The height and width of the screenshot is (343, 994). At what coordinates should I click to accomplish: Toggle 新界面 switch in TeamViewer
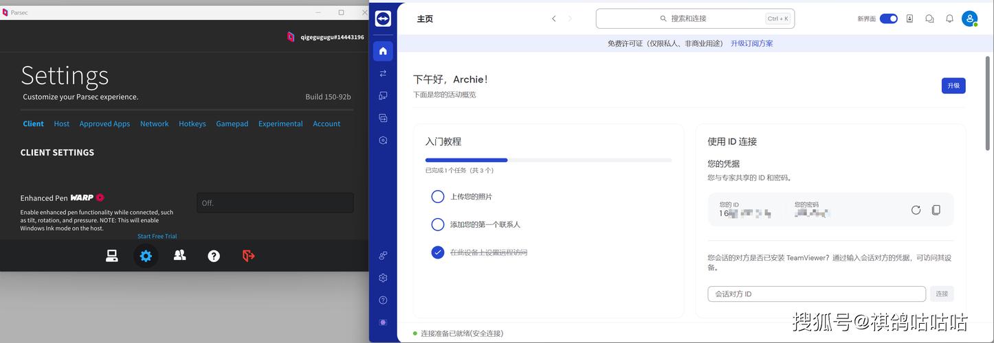point(889,19)
